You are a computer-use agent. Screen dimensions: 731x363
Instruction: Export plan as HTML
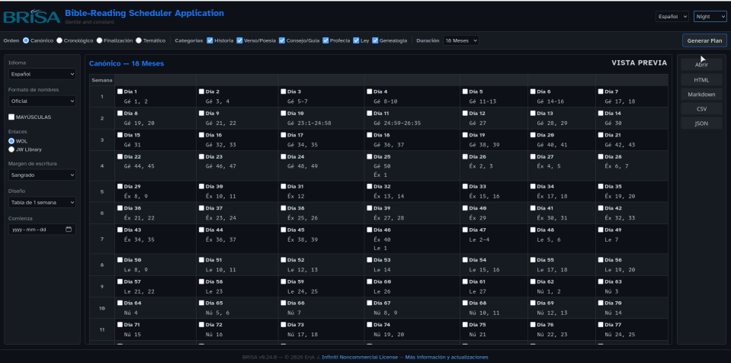pos(701,80)
